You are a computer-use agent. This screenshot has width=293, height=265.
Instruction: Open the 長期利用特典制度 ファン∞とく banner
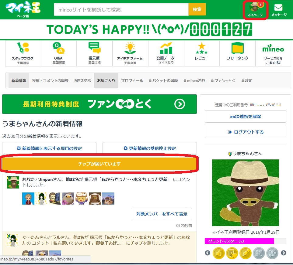coord(99,104)
